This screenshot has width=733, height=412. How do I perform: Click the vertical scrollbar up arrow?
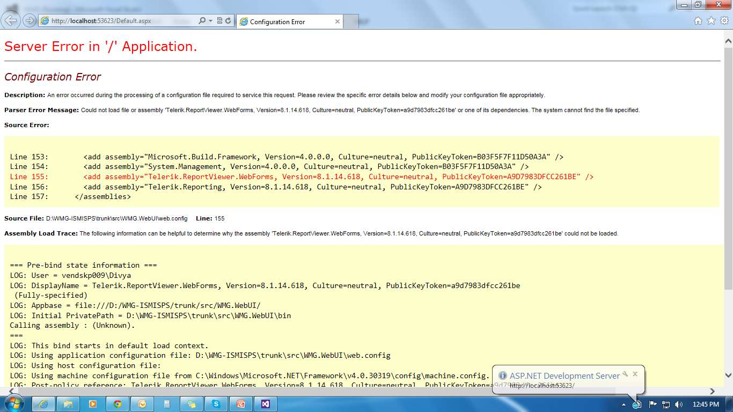click(728, 40)
